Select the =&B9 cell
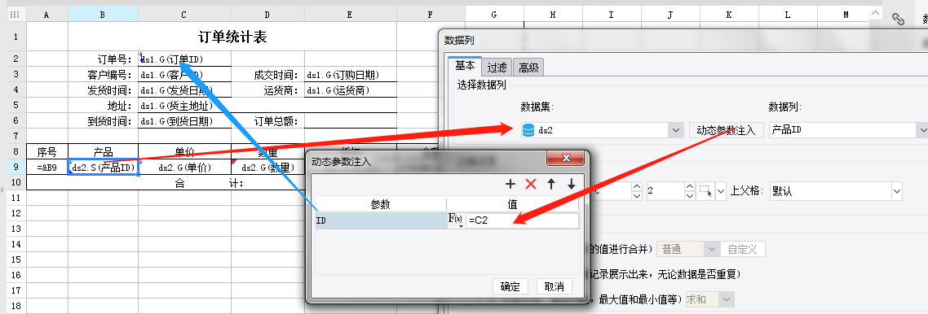Screen dimensions: 928x314 click(x=47, y=167)
